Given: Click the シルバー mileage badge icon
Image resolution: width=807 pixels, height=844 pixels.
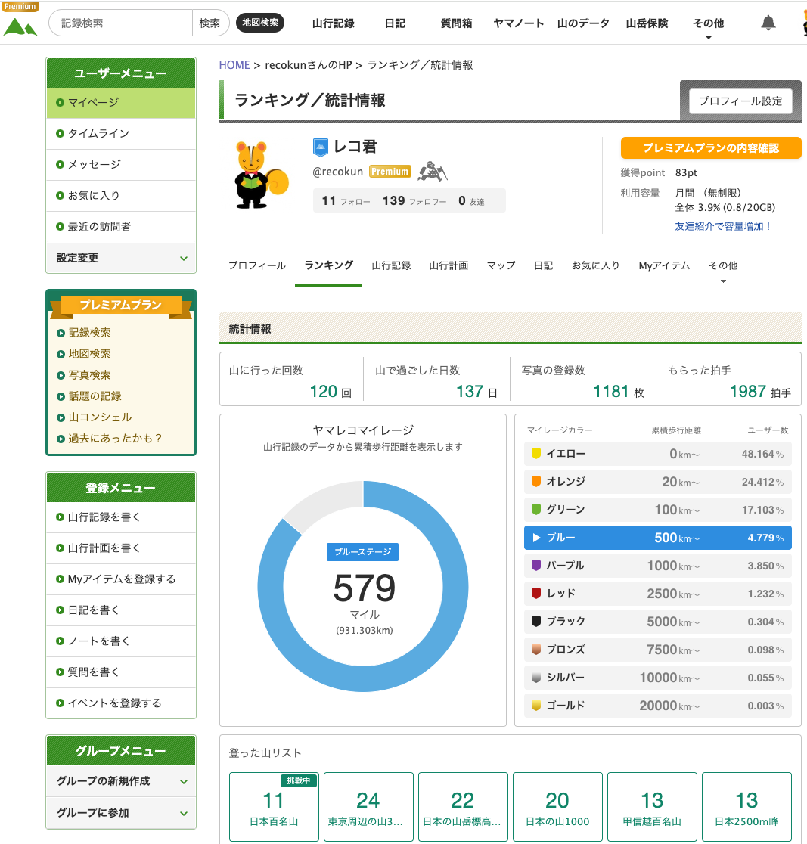Looking at the screenshot, I should coord(536,677).
